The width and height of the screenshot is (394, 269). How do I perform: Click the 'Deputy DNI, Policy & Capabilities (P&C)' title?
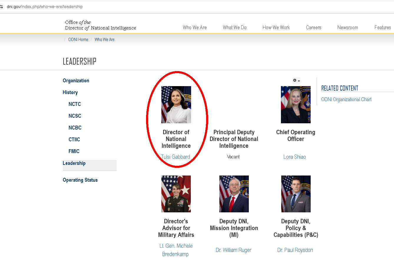coord(296,228)
